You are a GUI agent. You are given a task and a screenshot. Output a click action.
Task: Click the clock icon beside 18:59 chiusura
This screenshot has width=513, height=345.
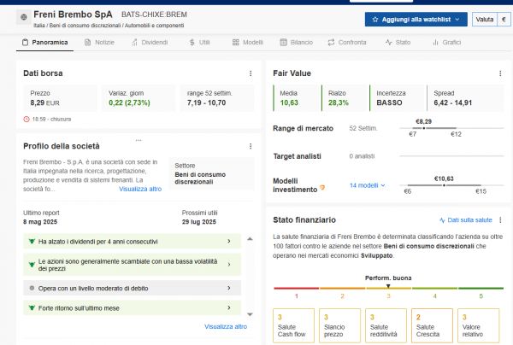point(27,120)
